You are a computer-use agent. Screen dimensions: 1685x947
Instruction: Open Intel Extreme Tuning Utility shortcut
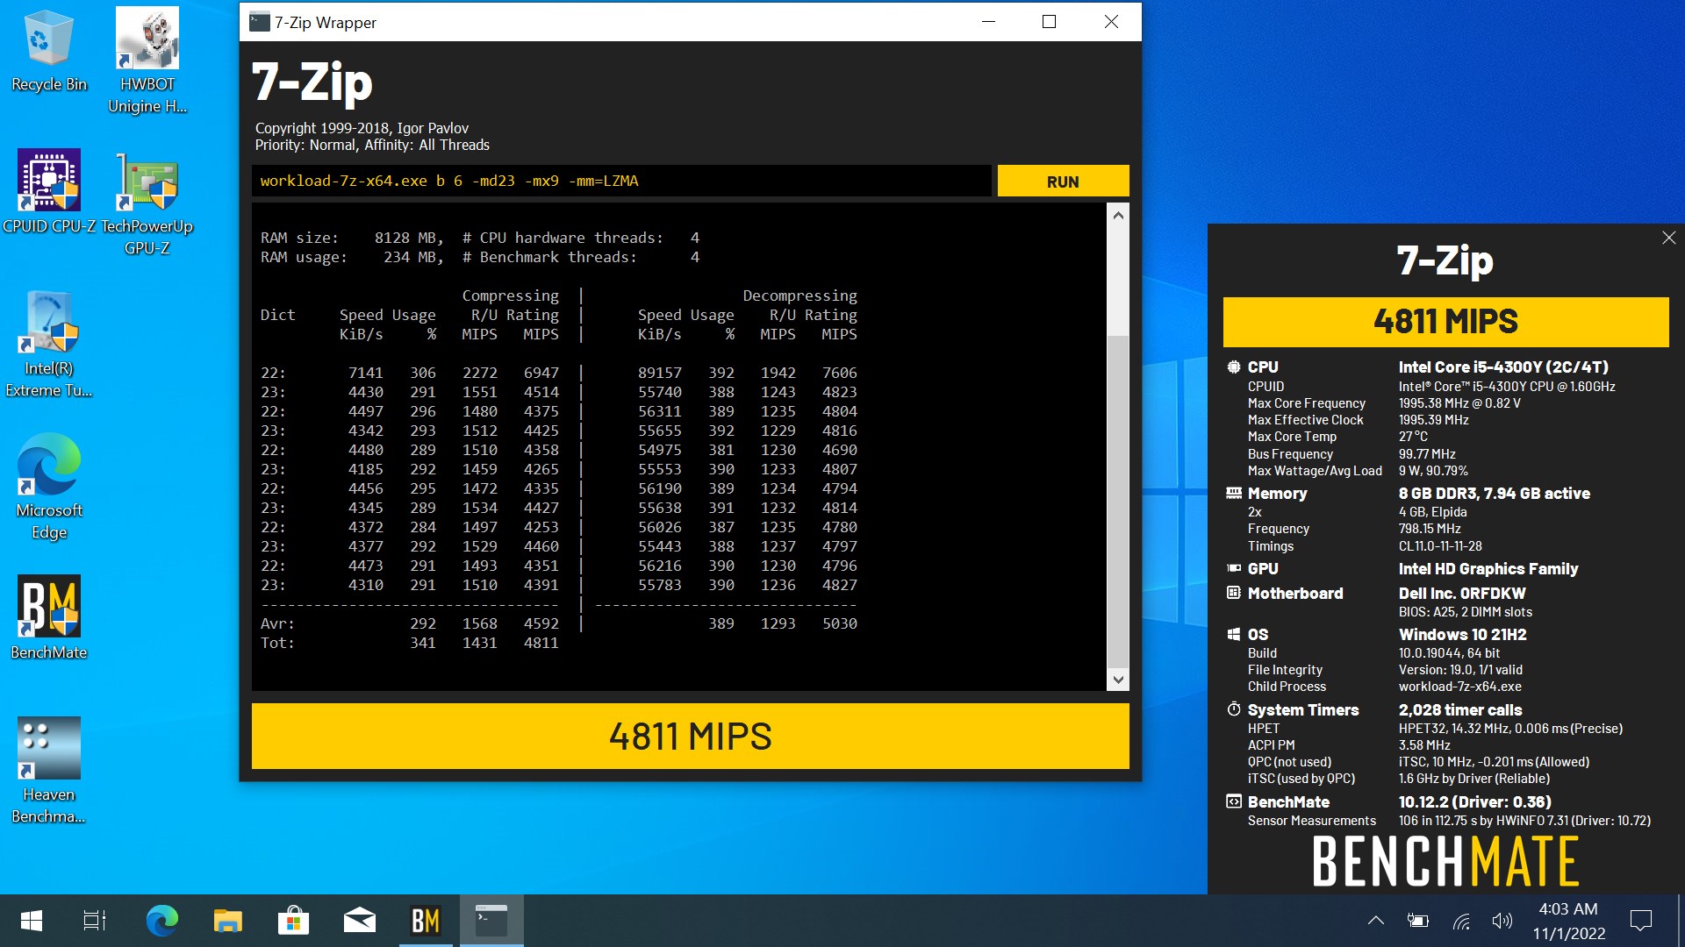[48, 345]
